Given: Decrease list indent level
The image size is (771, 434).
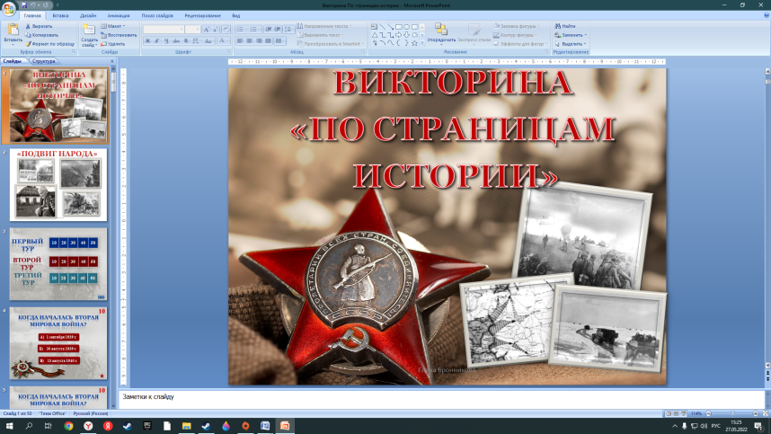Looking at the screenshot, I should 268,29.
